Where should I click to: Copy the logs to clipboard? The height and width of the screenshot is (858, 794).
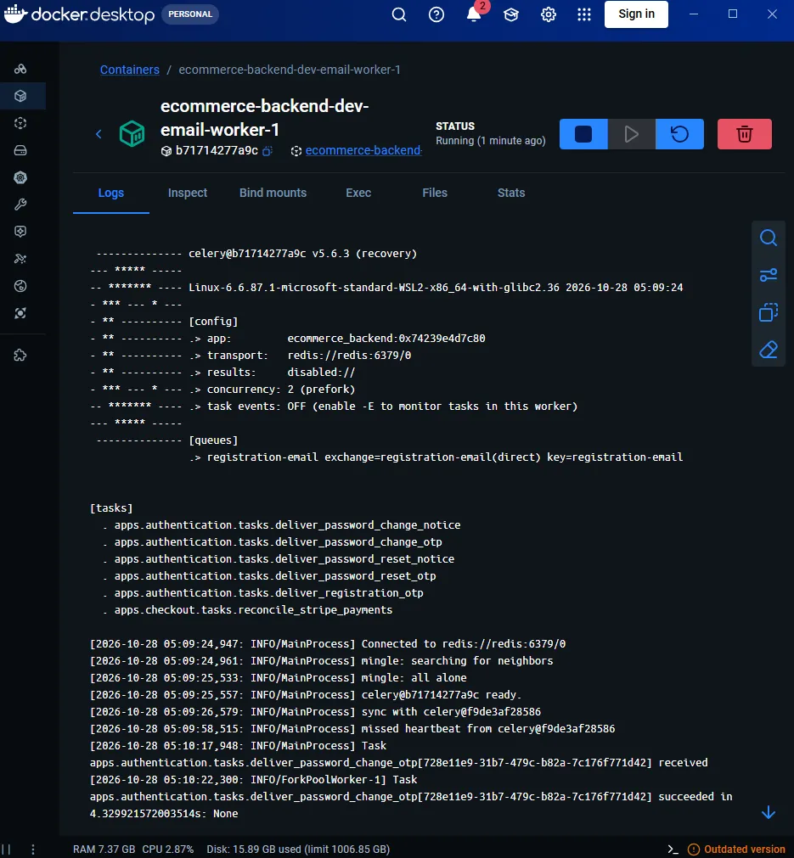(769, 312)
